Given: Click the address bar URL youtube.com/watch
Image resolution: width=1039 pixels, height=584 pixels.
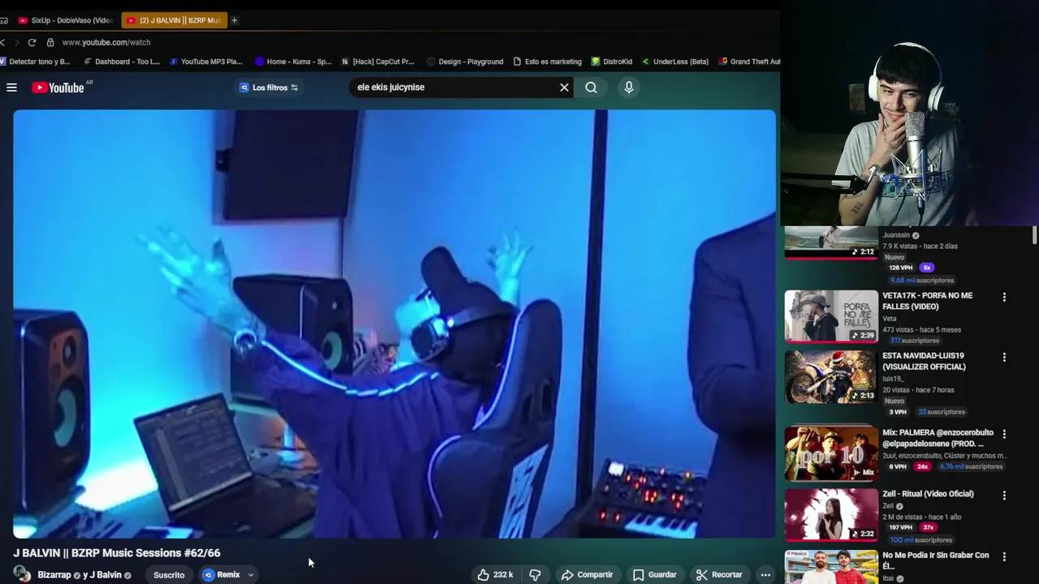Looking at the screenshot, I should pos(106,42).
